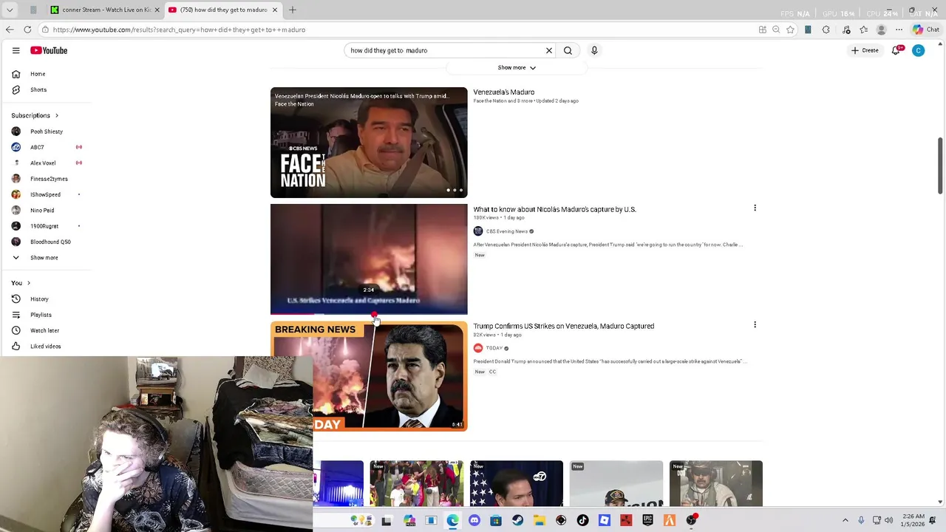Open the CBS Evening News channel link
This screenshot has width=946, height=532.
pyautogui.click(x=506, y=231)
